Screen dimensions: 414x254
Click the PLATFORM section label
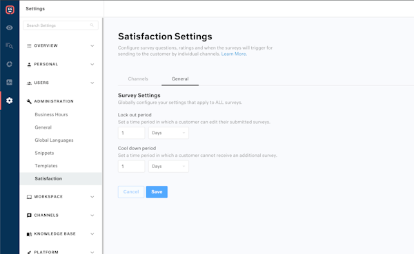coord(46,252)
